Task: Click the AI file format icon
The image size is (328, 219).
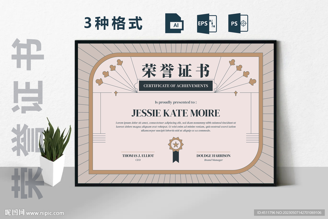Action: coord(175,23)
